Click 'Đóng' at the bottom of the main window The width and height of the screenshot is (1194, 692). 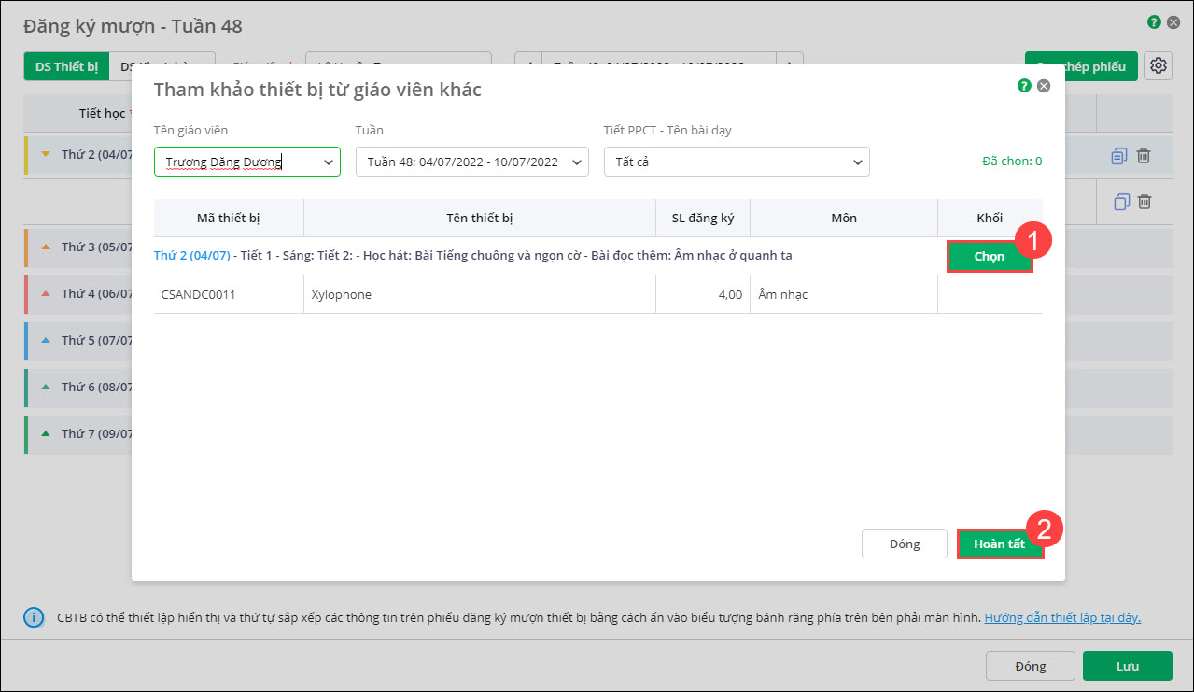[x=1031, y=666]
